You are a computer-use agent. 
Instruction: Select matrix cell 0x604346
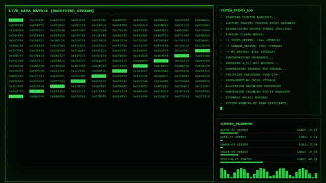click(x=120, y=81)
